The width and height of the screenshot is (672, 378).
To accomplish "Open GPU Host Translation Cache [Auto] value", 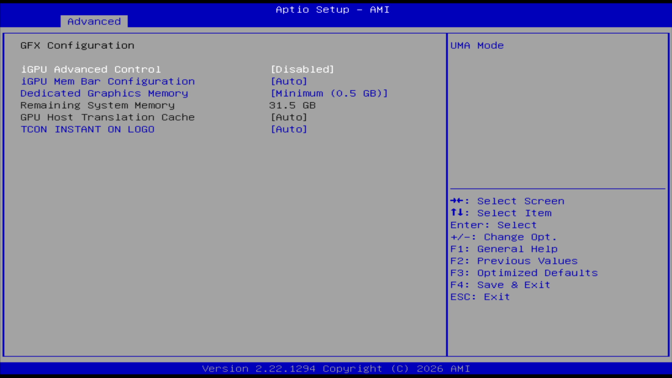I will [289, 118].
